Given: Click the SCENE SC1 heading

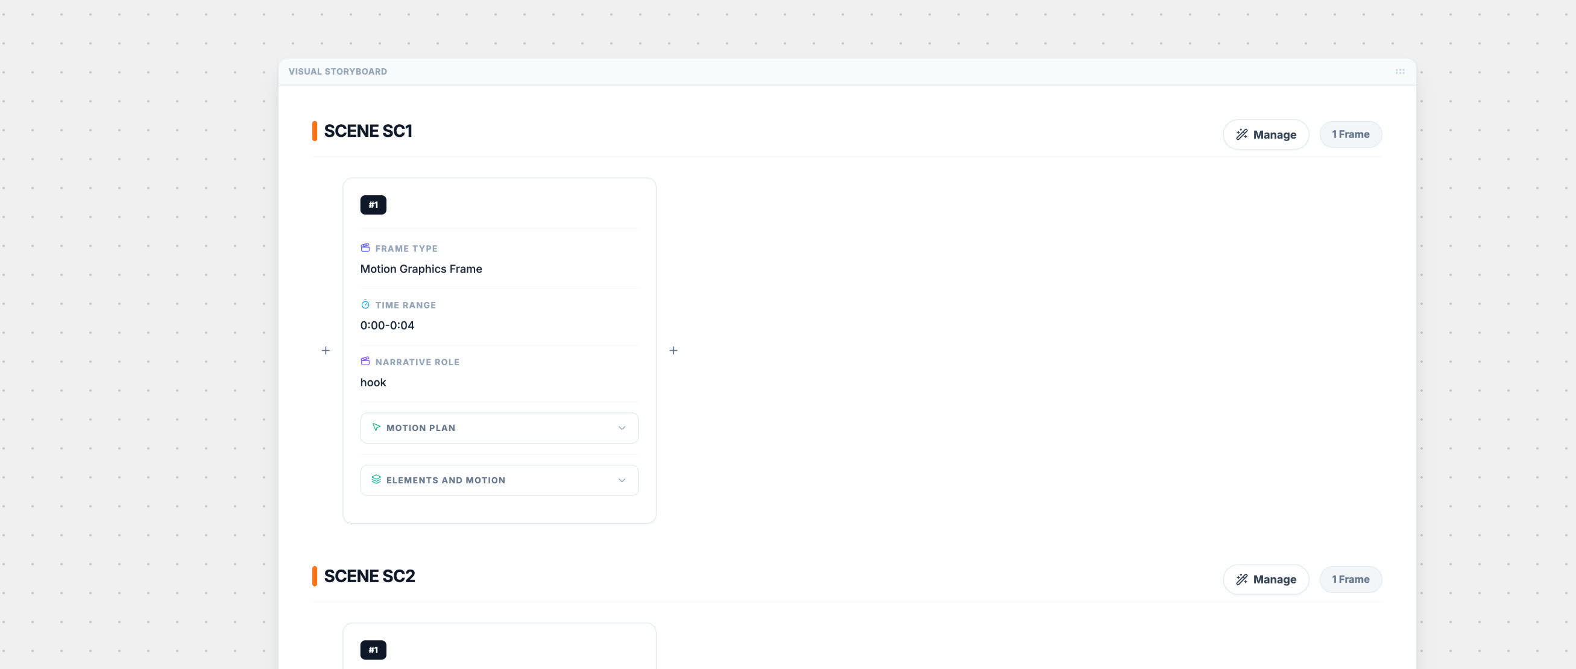Looking at the screenshot, I should point(368,131).
